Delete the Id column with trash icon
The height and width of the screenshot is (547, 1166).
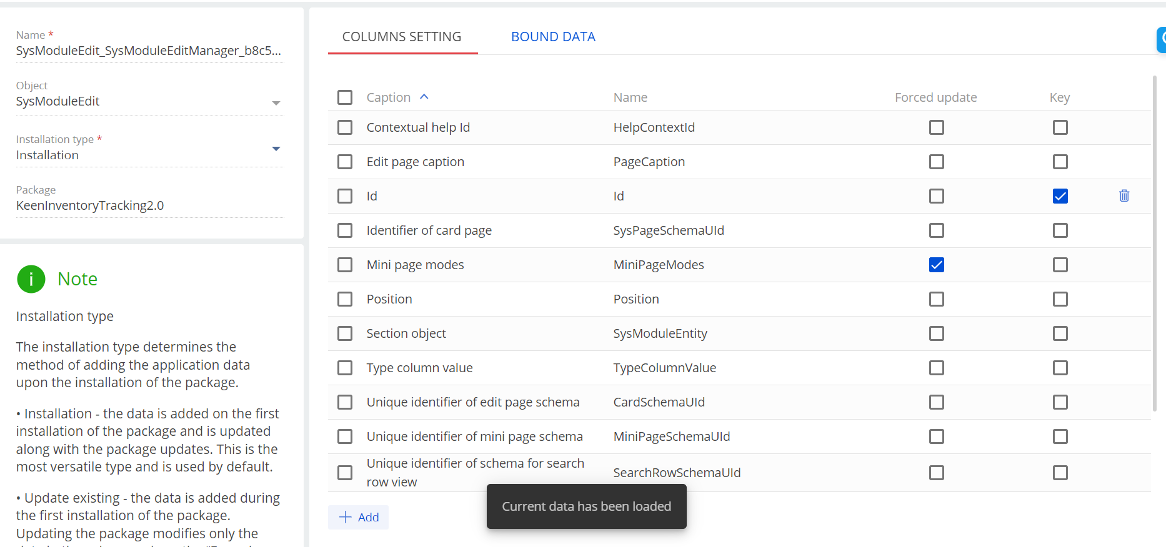tap(1124, 196)
